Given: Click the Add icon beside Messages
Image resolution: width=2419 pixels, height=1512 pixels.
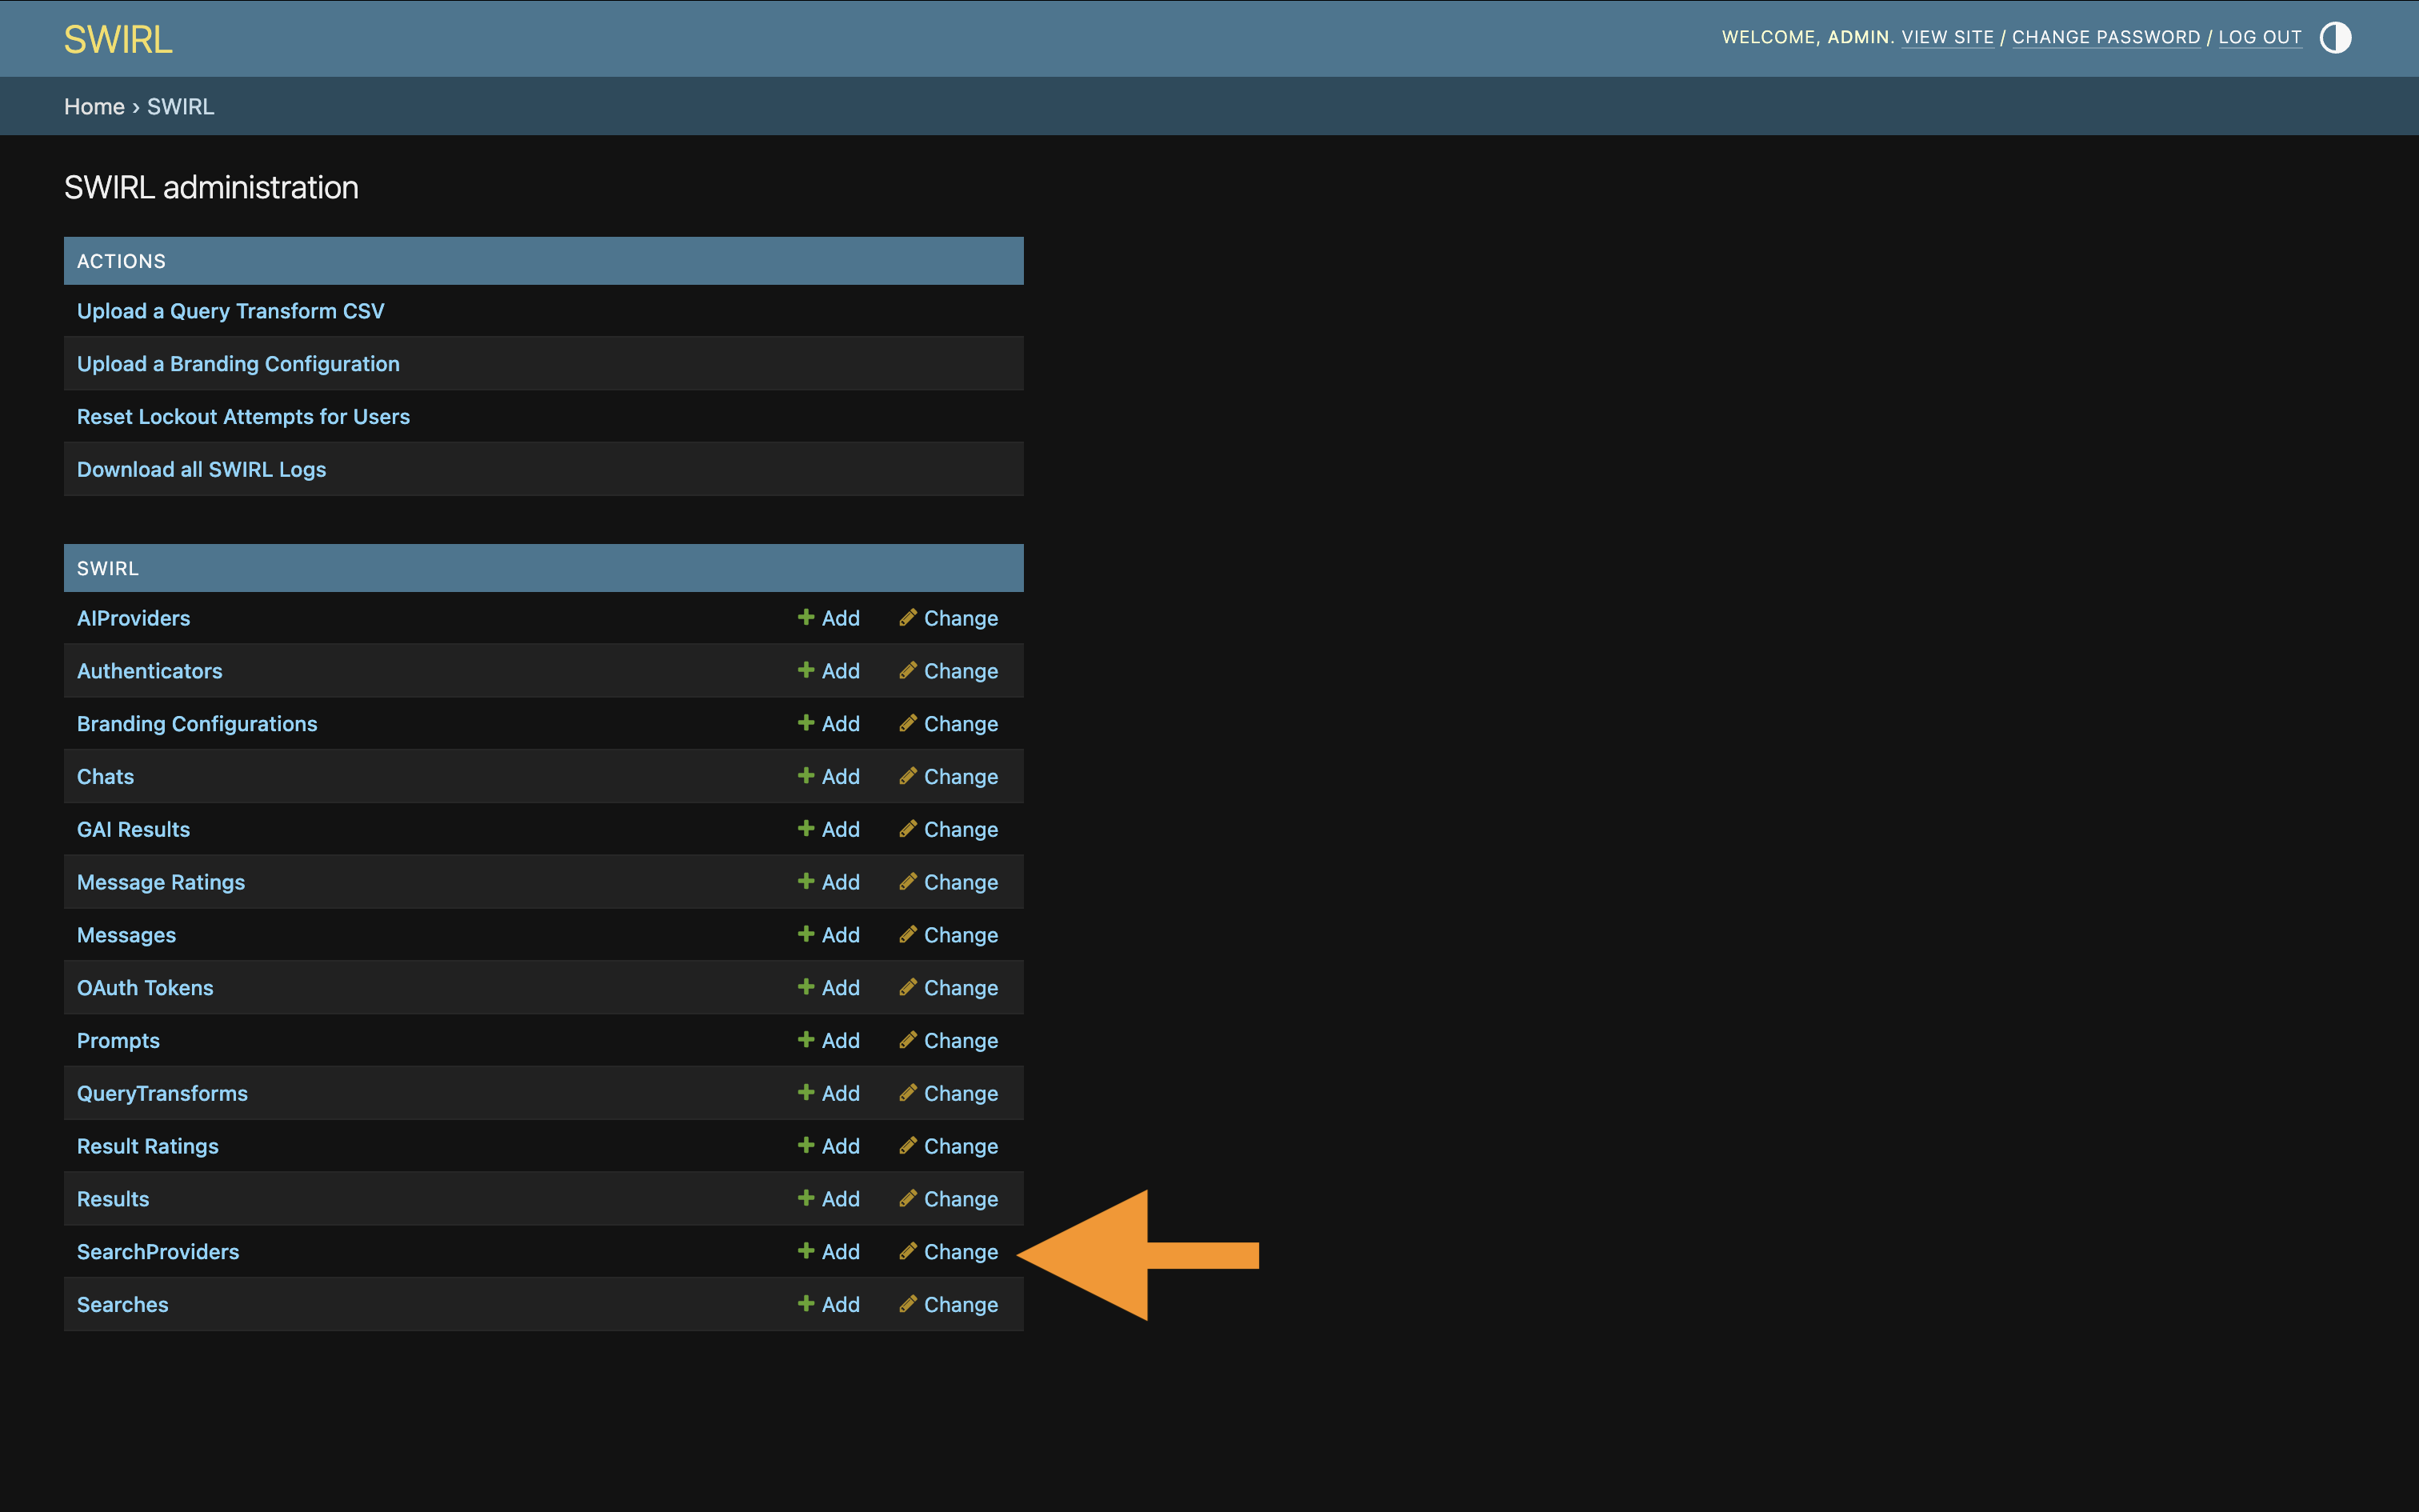Looking at the screenshot, I should point(806,934).
